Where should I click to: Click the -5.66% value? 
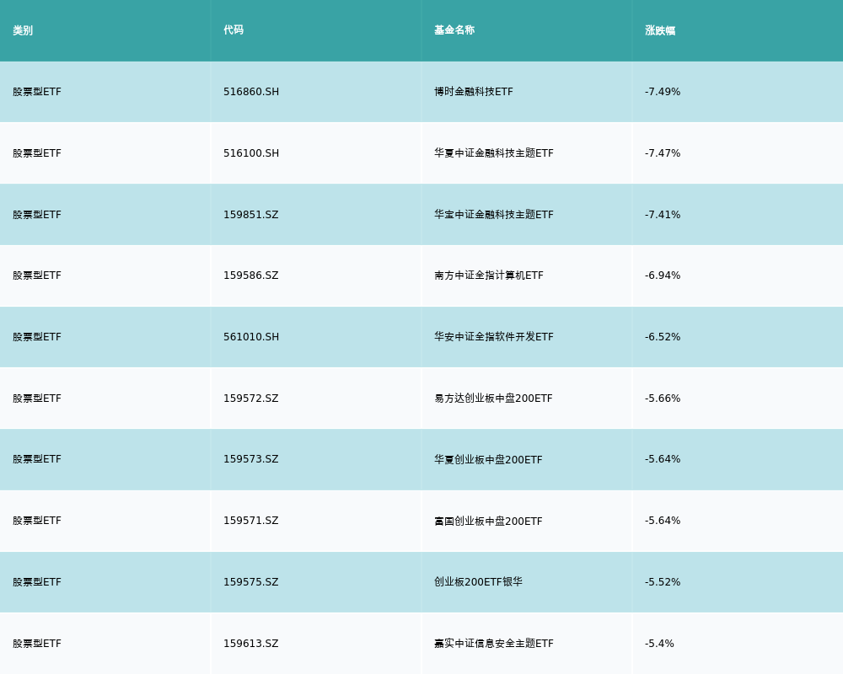click(663, 399)
